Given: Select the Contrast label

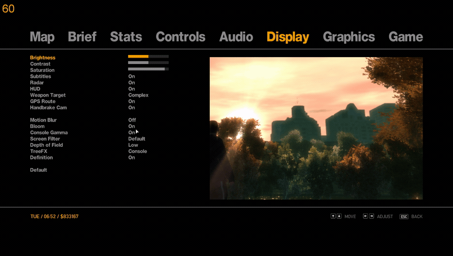Looking at the screenshot, I should (x=40, y=64).
